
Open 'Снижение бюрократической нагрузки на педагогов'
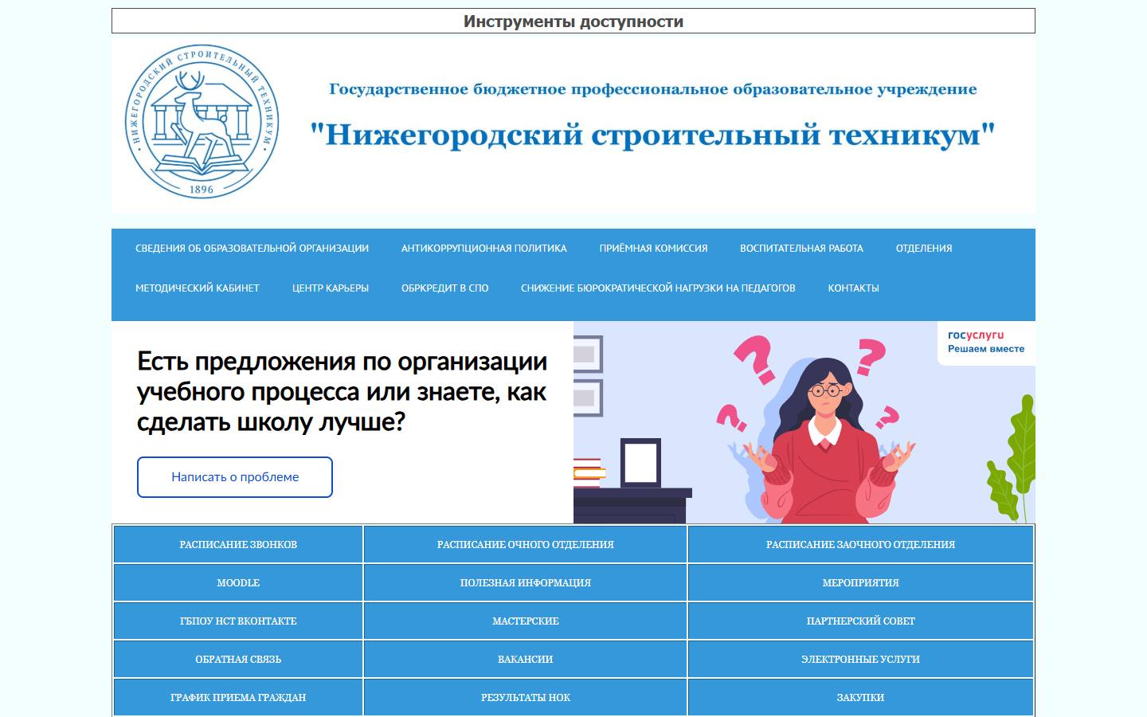click(658, 288)
